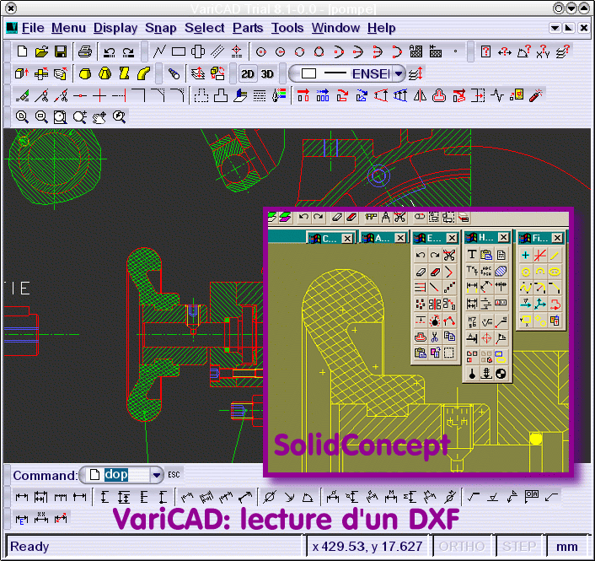595x561 pixels.
Task: Switch to 3D mode
Action: (x=267, y=73)
